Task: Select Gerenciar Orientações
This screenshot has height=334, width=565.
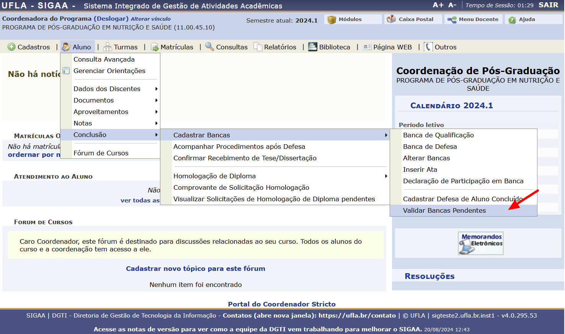Action: tap(110, 71)
